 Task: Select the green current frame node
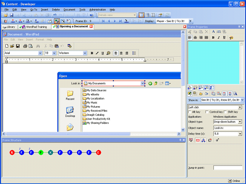point(41,153)
